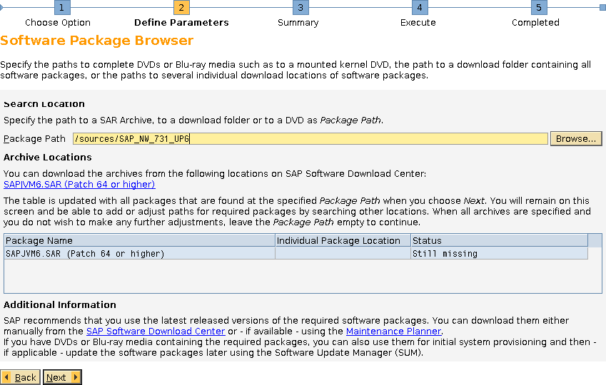Sort by Package Name column header

tap(139, 240)
